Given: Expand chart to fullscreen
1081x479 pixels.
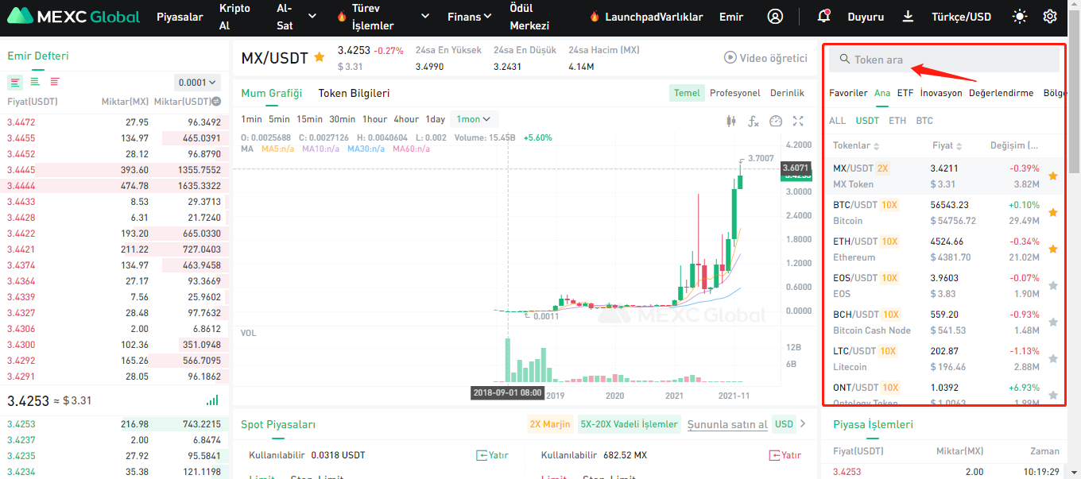Looking at the screenshot, I should pos(799,121).
